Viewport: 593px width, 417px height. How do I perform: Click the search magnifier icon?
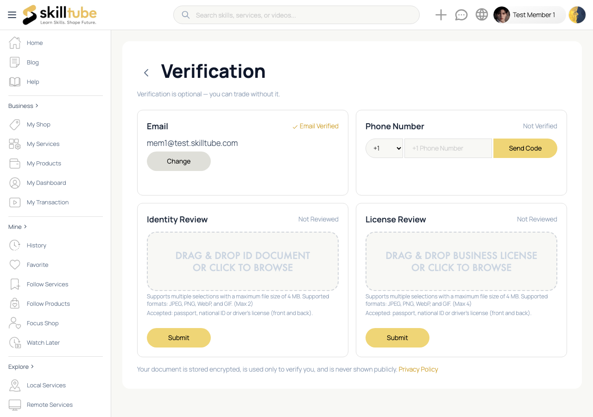click(186, 15)
